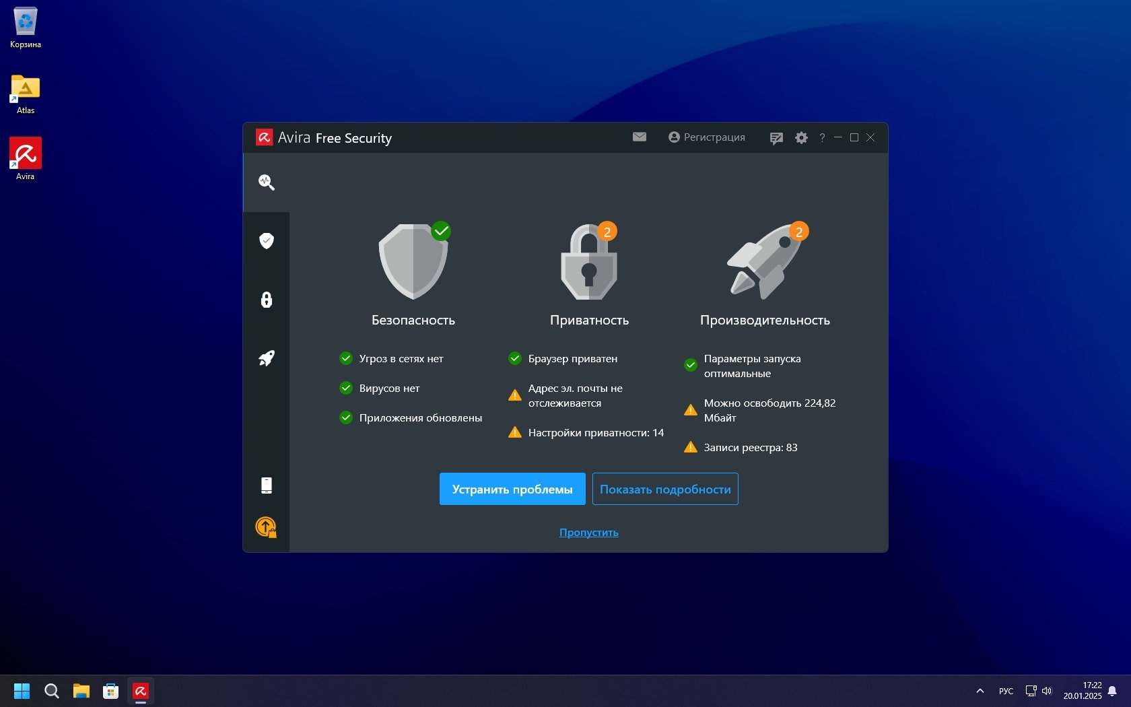Open the envelope messages icon
This screenshot has height=707, width=1131.
pos(640,137)
